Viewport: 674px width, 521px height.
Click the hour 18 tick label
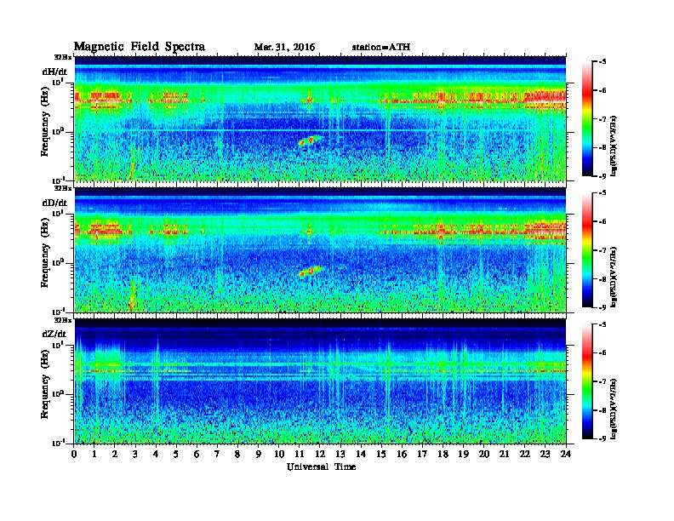tap(443, 455)
